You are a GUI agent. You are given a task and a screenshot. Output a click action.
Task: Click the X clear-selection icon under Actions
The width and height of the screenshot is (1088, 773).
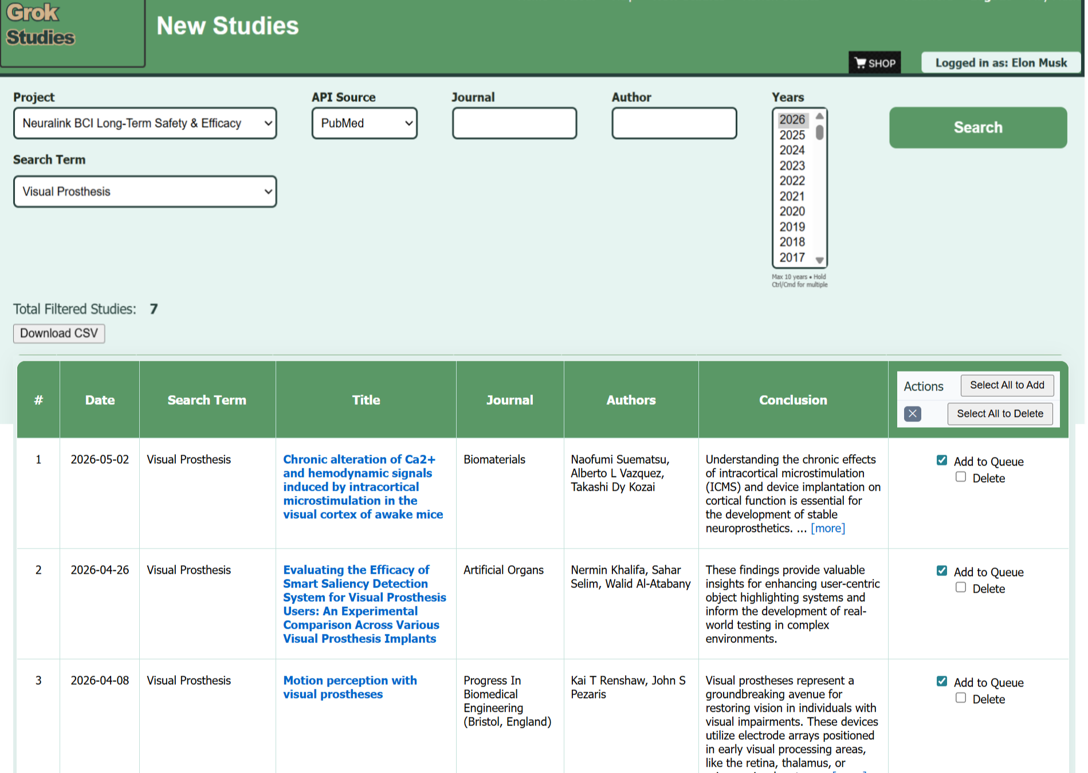point(912,413)
